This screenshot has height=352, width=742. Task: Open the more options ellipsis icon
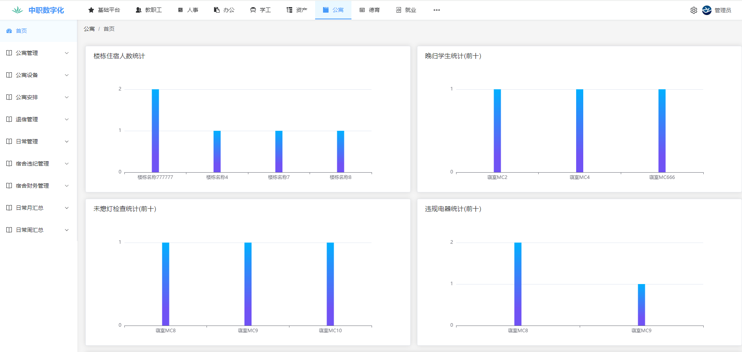436,10
